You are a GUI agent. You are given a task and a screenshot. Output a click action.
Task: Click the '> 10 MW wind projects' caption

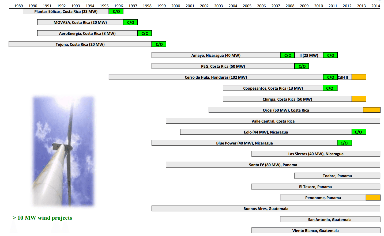[42, 218]
